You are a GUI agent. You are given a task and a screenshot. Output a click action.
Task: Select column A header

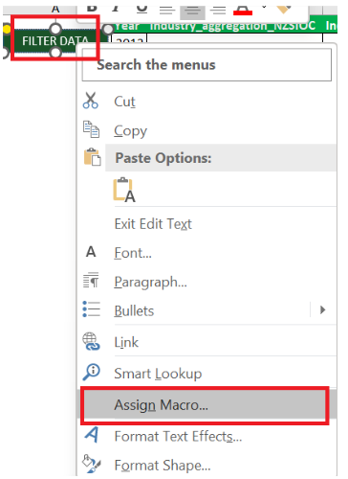55,9
